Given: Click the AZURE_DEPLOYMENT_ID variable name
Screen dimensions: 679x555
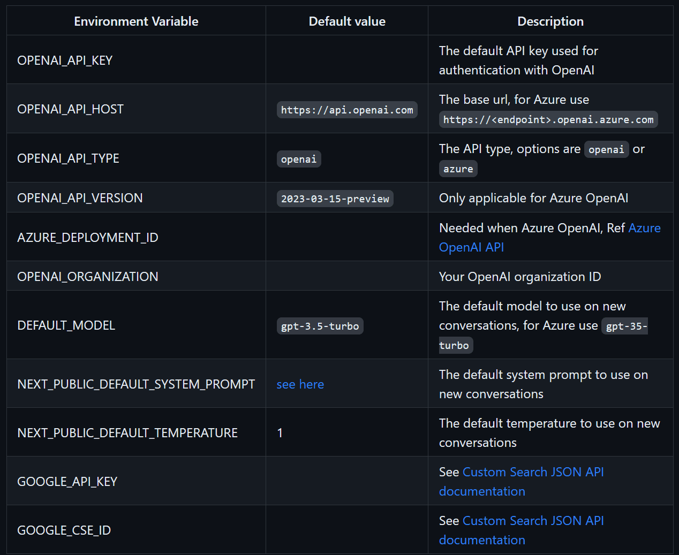Looking at the screenshot, I should pyautogui.click(x=88, y=238).
